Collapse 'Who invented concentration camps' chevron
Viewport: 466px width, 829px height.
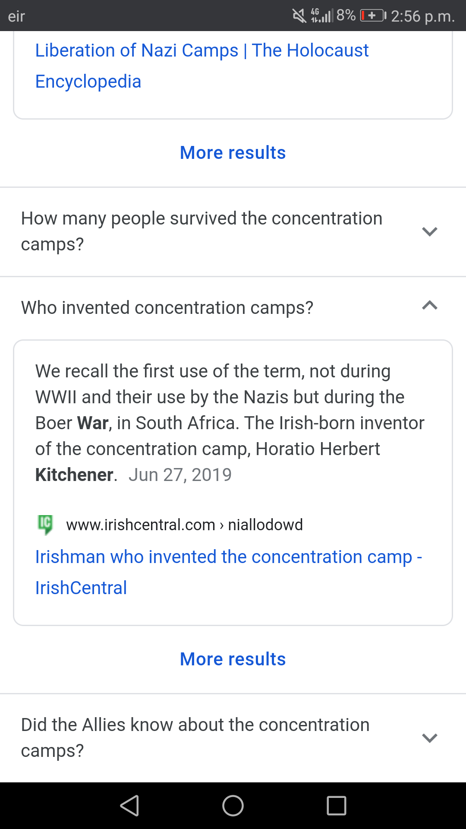(x=430, y=306)
